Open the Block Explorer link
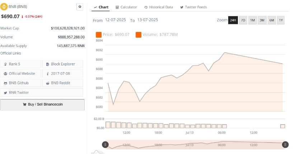This screenshot has height=154, width=296. [x=63, y=64]
